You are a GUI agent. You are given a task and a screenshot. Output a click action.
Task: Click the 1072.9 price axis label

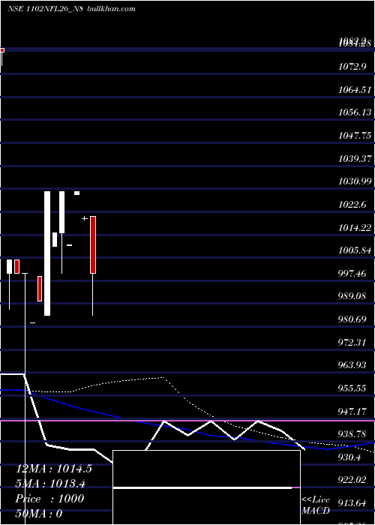[x=352, y=66]
